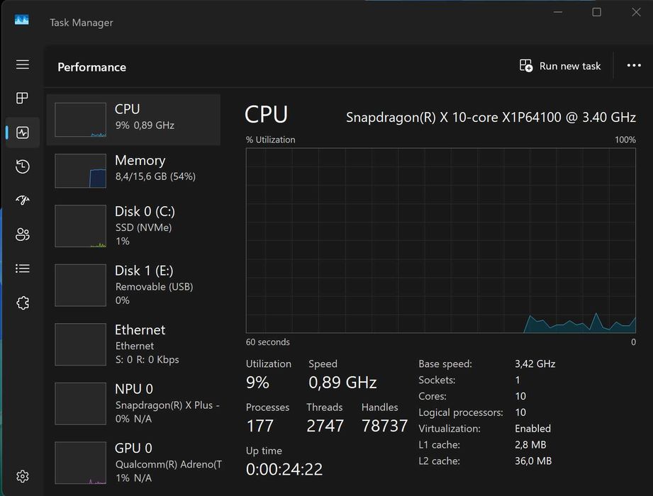
Task: Click the 177 Processes value
Action: tap(260, 426)
